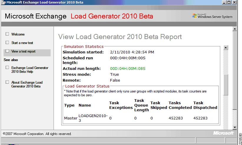Open About Exchange Load Generator 2010 Beta
242x145 pixels.
[27, 84]
